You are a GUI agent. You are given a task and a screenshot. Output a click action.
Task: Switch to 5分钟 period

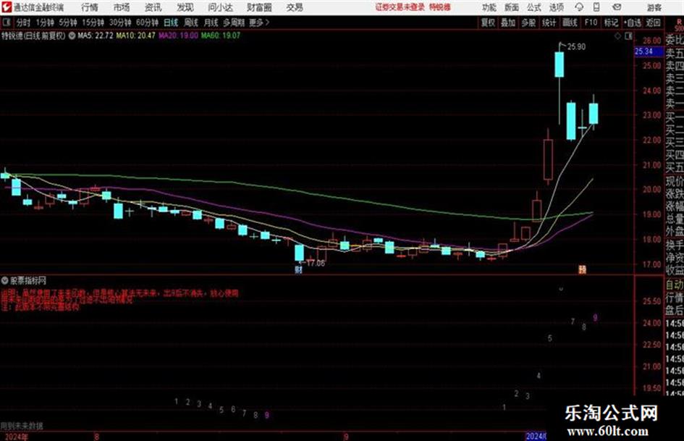pos(68,22)
